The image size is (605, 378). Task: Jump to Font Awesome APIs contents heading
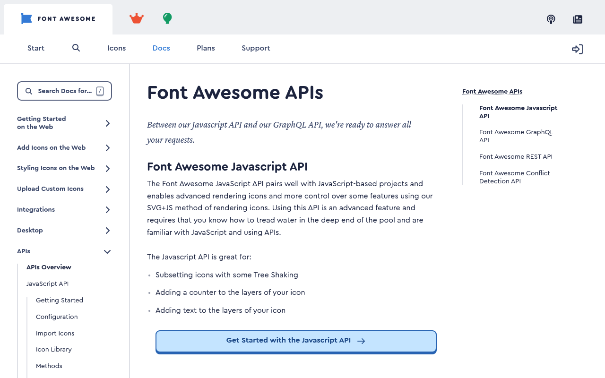(492, 92)
